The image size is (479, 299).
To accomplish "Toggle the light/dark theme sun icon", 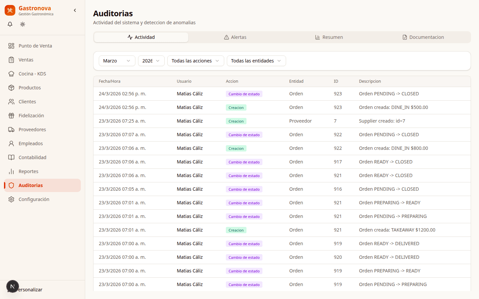I will pos(23,24).
